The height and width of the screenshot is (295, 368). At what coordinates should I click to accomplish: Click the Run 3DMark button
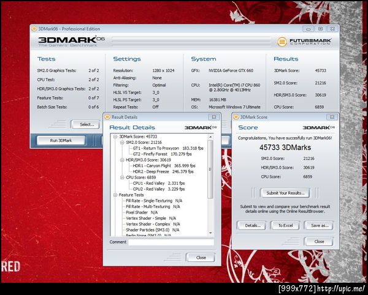tap(61, 141)
